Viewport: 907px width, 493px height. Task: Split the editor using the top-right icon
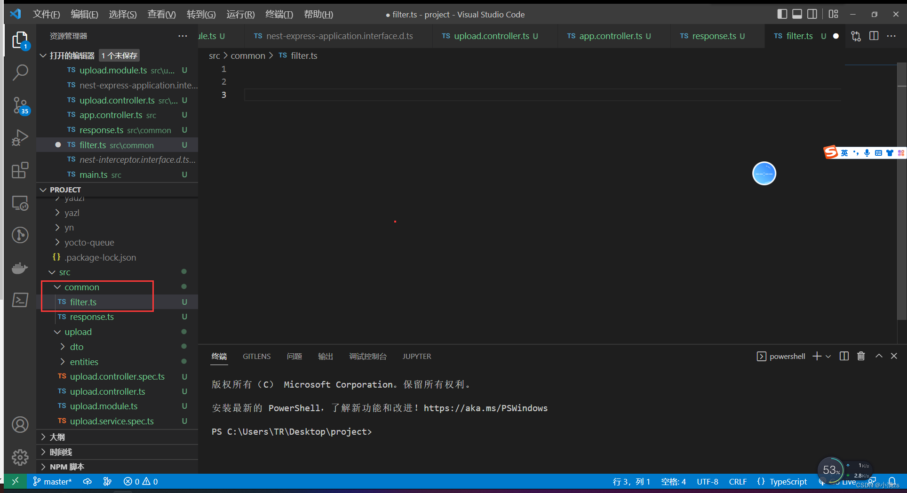click(x=874, y=36)
